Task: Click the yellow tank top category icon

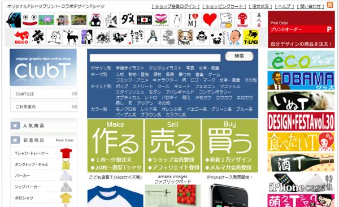Action: point(66,165)
